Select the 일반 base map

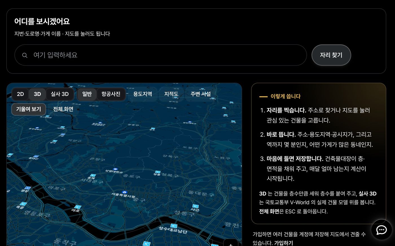[87, 94]
